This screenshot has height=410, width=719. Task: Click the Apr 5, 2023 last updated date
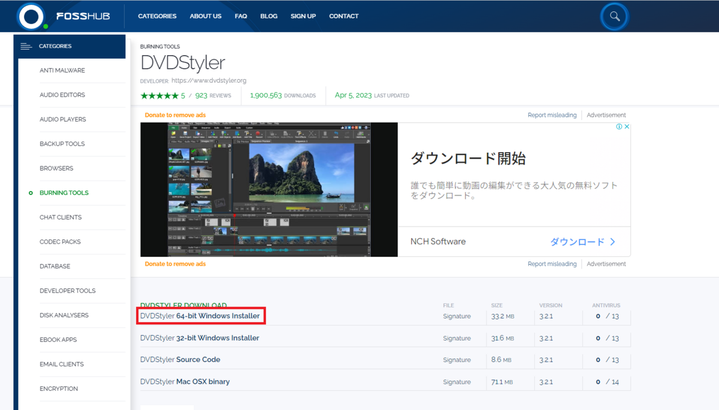point(372,95)
